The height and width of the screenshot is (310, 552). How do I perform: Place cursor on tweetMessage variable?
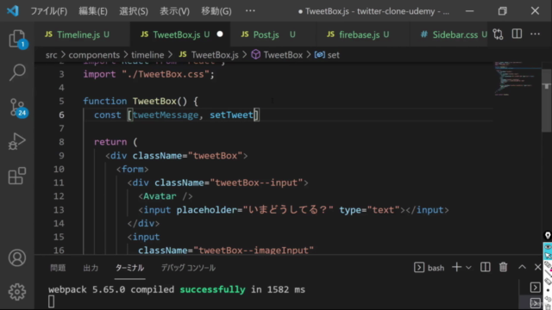click(x=166, y=115)
